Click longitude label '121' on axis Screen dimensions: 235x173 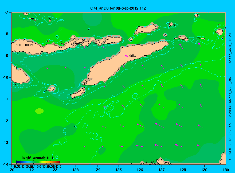(x=33, y=170)
